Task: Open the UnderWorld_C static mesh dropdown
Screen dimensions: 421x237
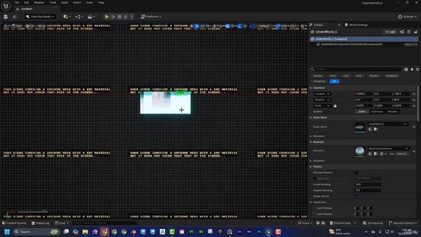Action: pyautogui.click(x=387, y=124)
